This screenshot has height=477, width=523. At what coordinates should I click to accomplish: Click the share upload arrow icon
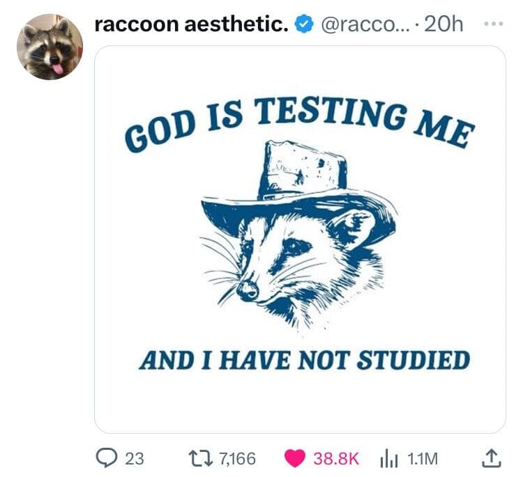click(491, 458)
